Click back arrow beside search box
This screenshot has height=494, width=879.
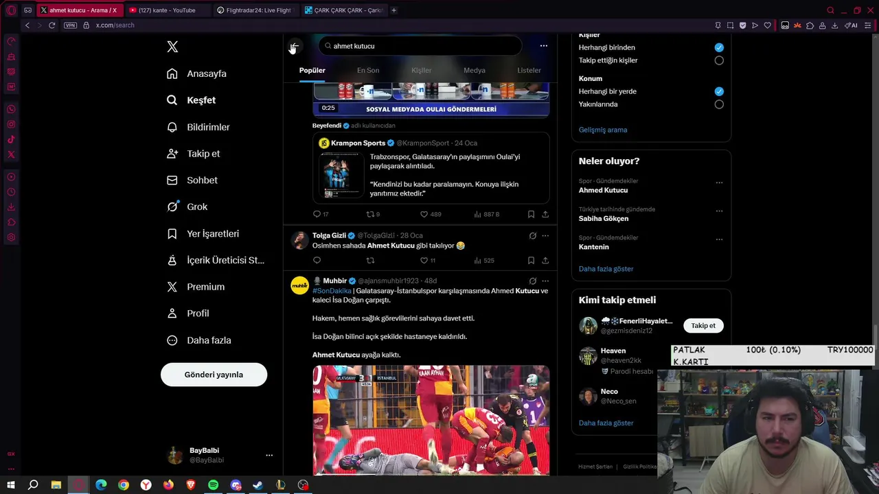(x=294, y=46)
